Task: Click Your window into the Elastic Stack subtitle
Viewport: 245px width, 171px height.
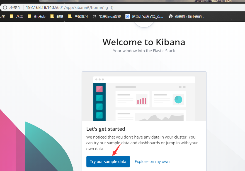Action: coord(144,51)
